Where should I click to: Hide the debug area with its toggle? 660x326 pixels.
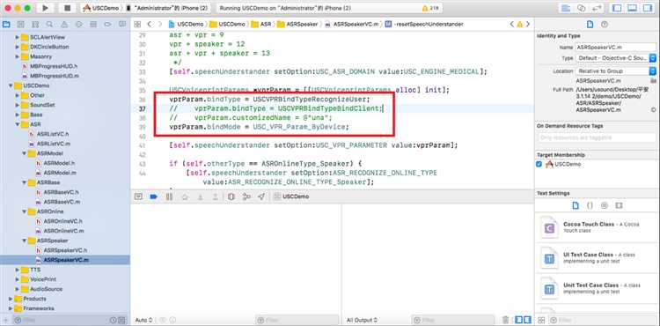(138, 196)
